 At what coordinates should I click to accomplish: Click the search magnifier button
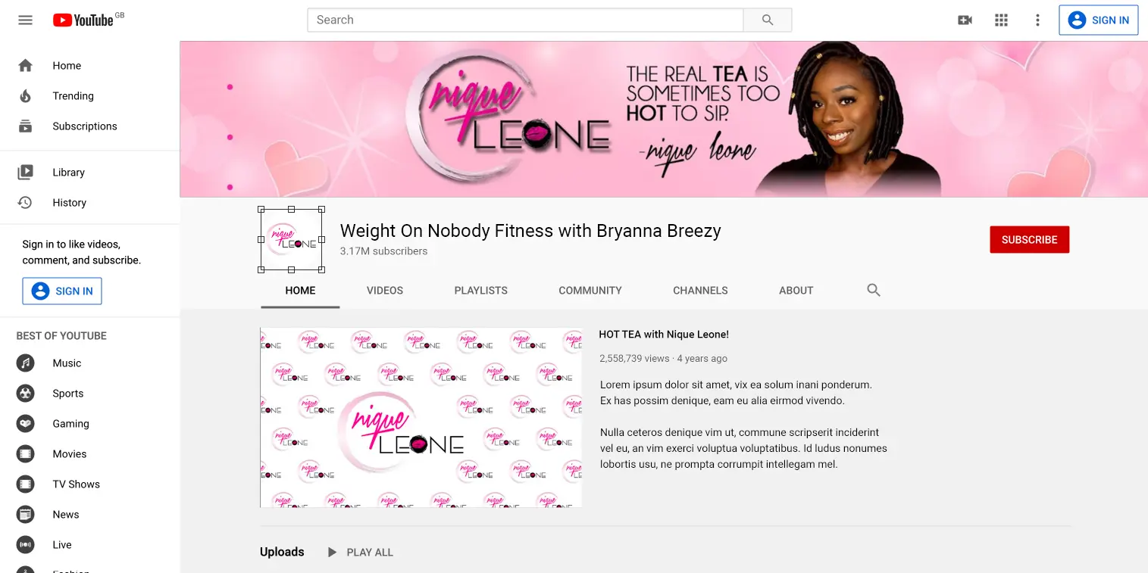[768, 20]
